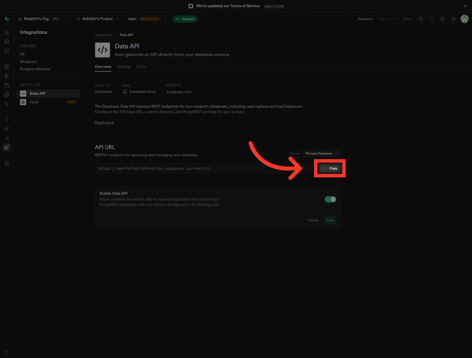Viewport: 472px width, 358px height.
Task: Dismiss the Terms of Service banner
Action: click(465, 6)
